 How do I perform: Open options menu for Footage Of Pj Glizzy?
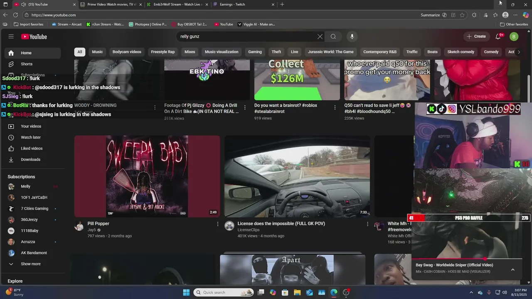point(245,108)
